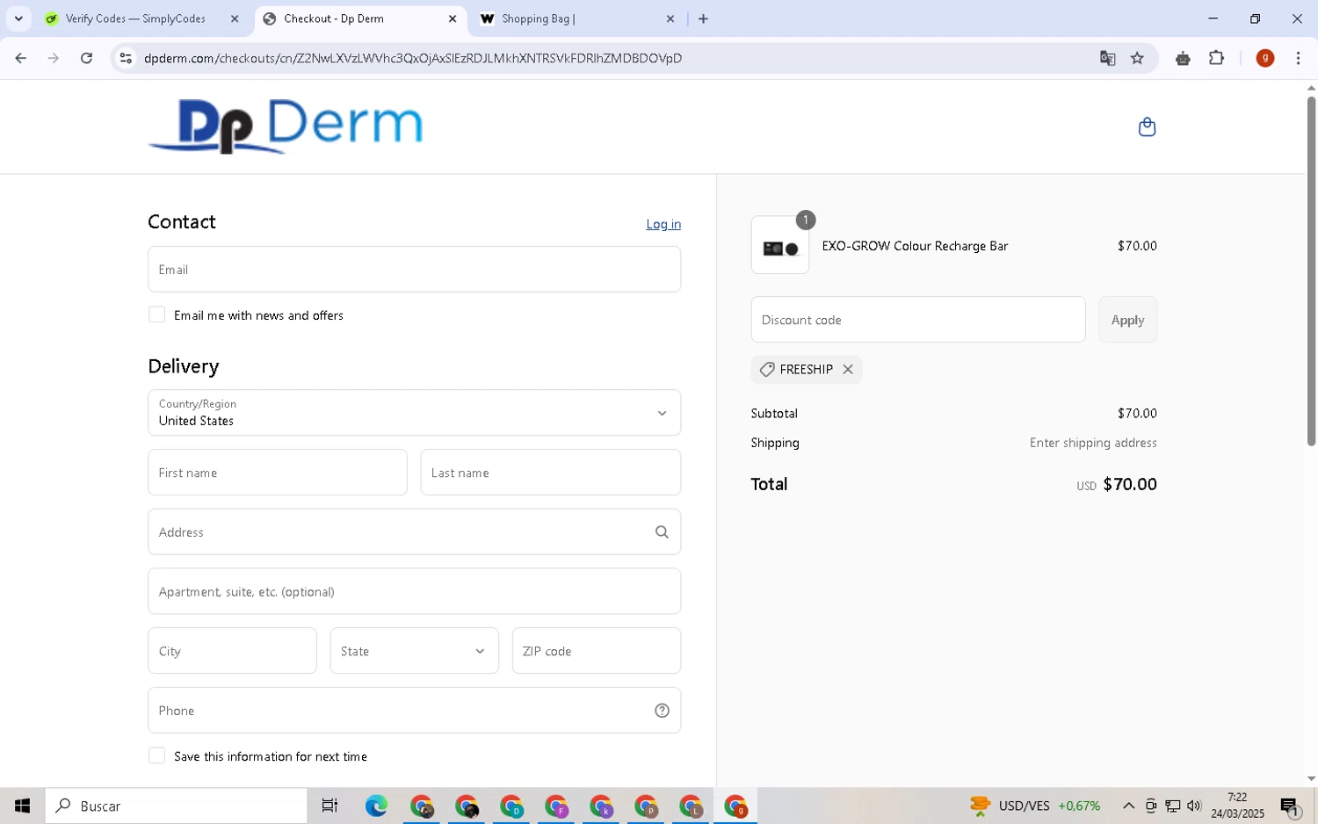Reload the checkout page
Viewport: 1318px width, 824px height.
(86, 58)
